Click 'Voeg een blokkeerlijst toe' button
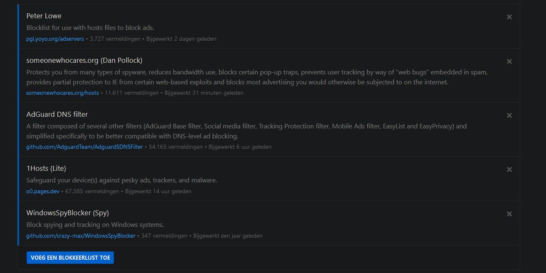The height and width of the screenshot is (273, 546). (x=70, y=258)
